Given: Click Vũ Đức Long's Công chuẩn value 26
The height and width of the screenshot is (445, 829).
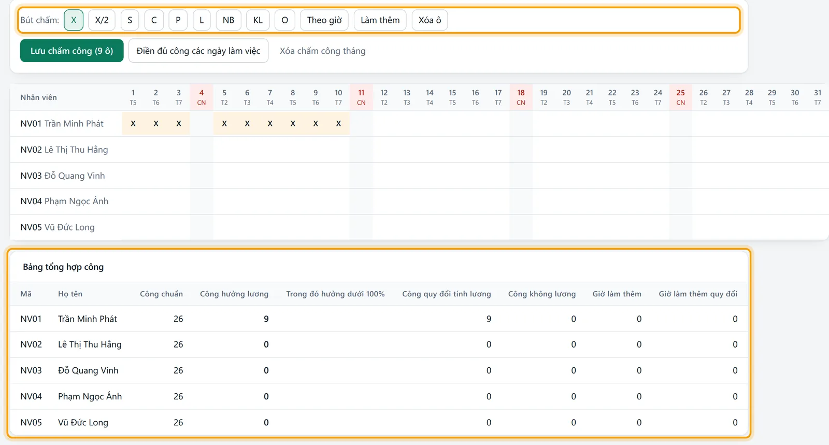Looking at the screenshot, I should click(178, 423).
